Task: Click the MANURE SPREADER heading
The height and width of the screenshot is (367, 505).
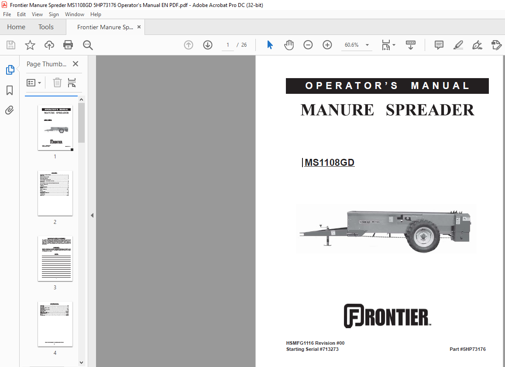Action: 388,110
